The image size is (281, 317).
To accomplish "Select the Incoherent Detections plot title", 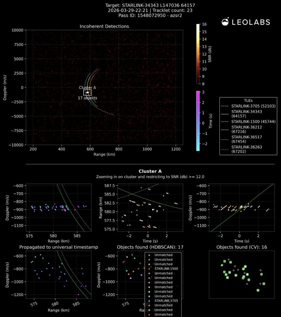I will point(105,26).
